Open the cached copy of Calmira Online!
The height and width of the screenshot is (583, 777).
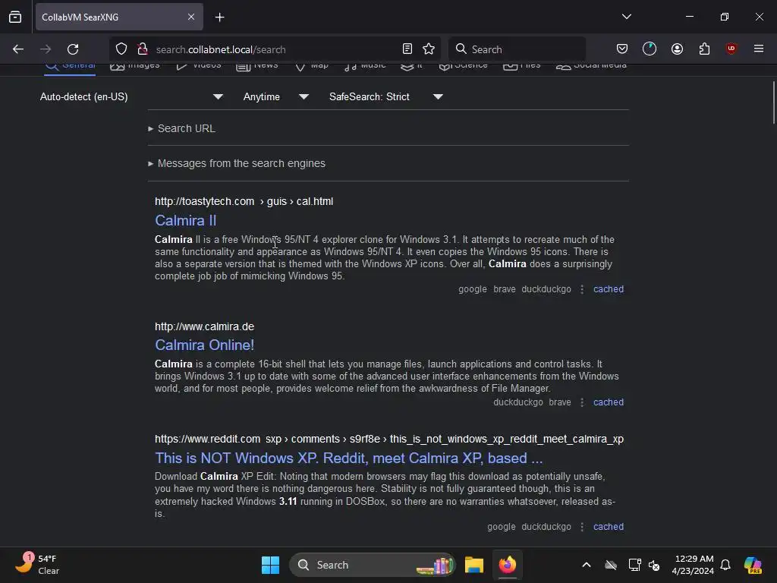coord(609,402)
